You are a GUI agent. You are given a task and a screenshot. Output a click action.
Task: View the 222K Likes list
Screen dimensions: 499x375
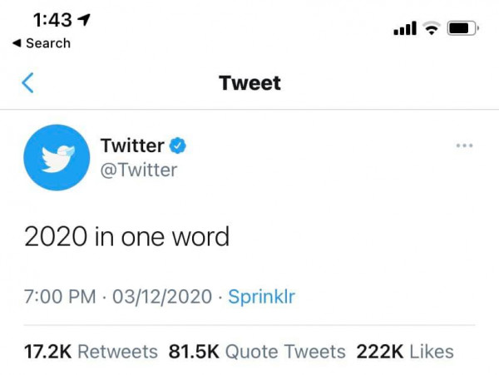[x=405, y=352]
